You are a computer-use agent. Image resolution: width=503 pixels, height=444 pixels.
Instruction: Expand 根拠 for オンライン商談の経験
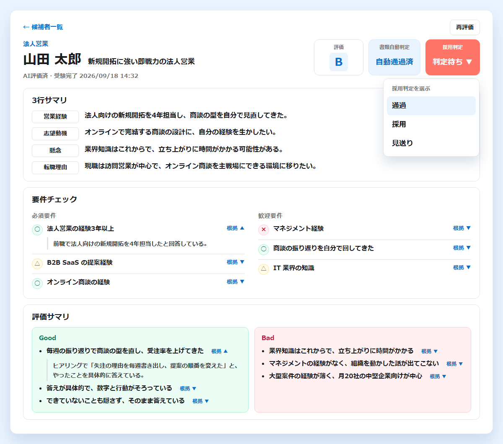point(236,282)
